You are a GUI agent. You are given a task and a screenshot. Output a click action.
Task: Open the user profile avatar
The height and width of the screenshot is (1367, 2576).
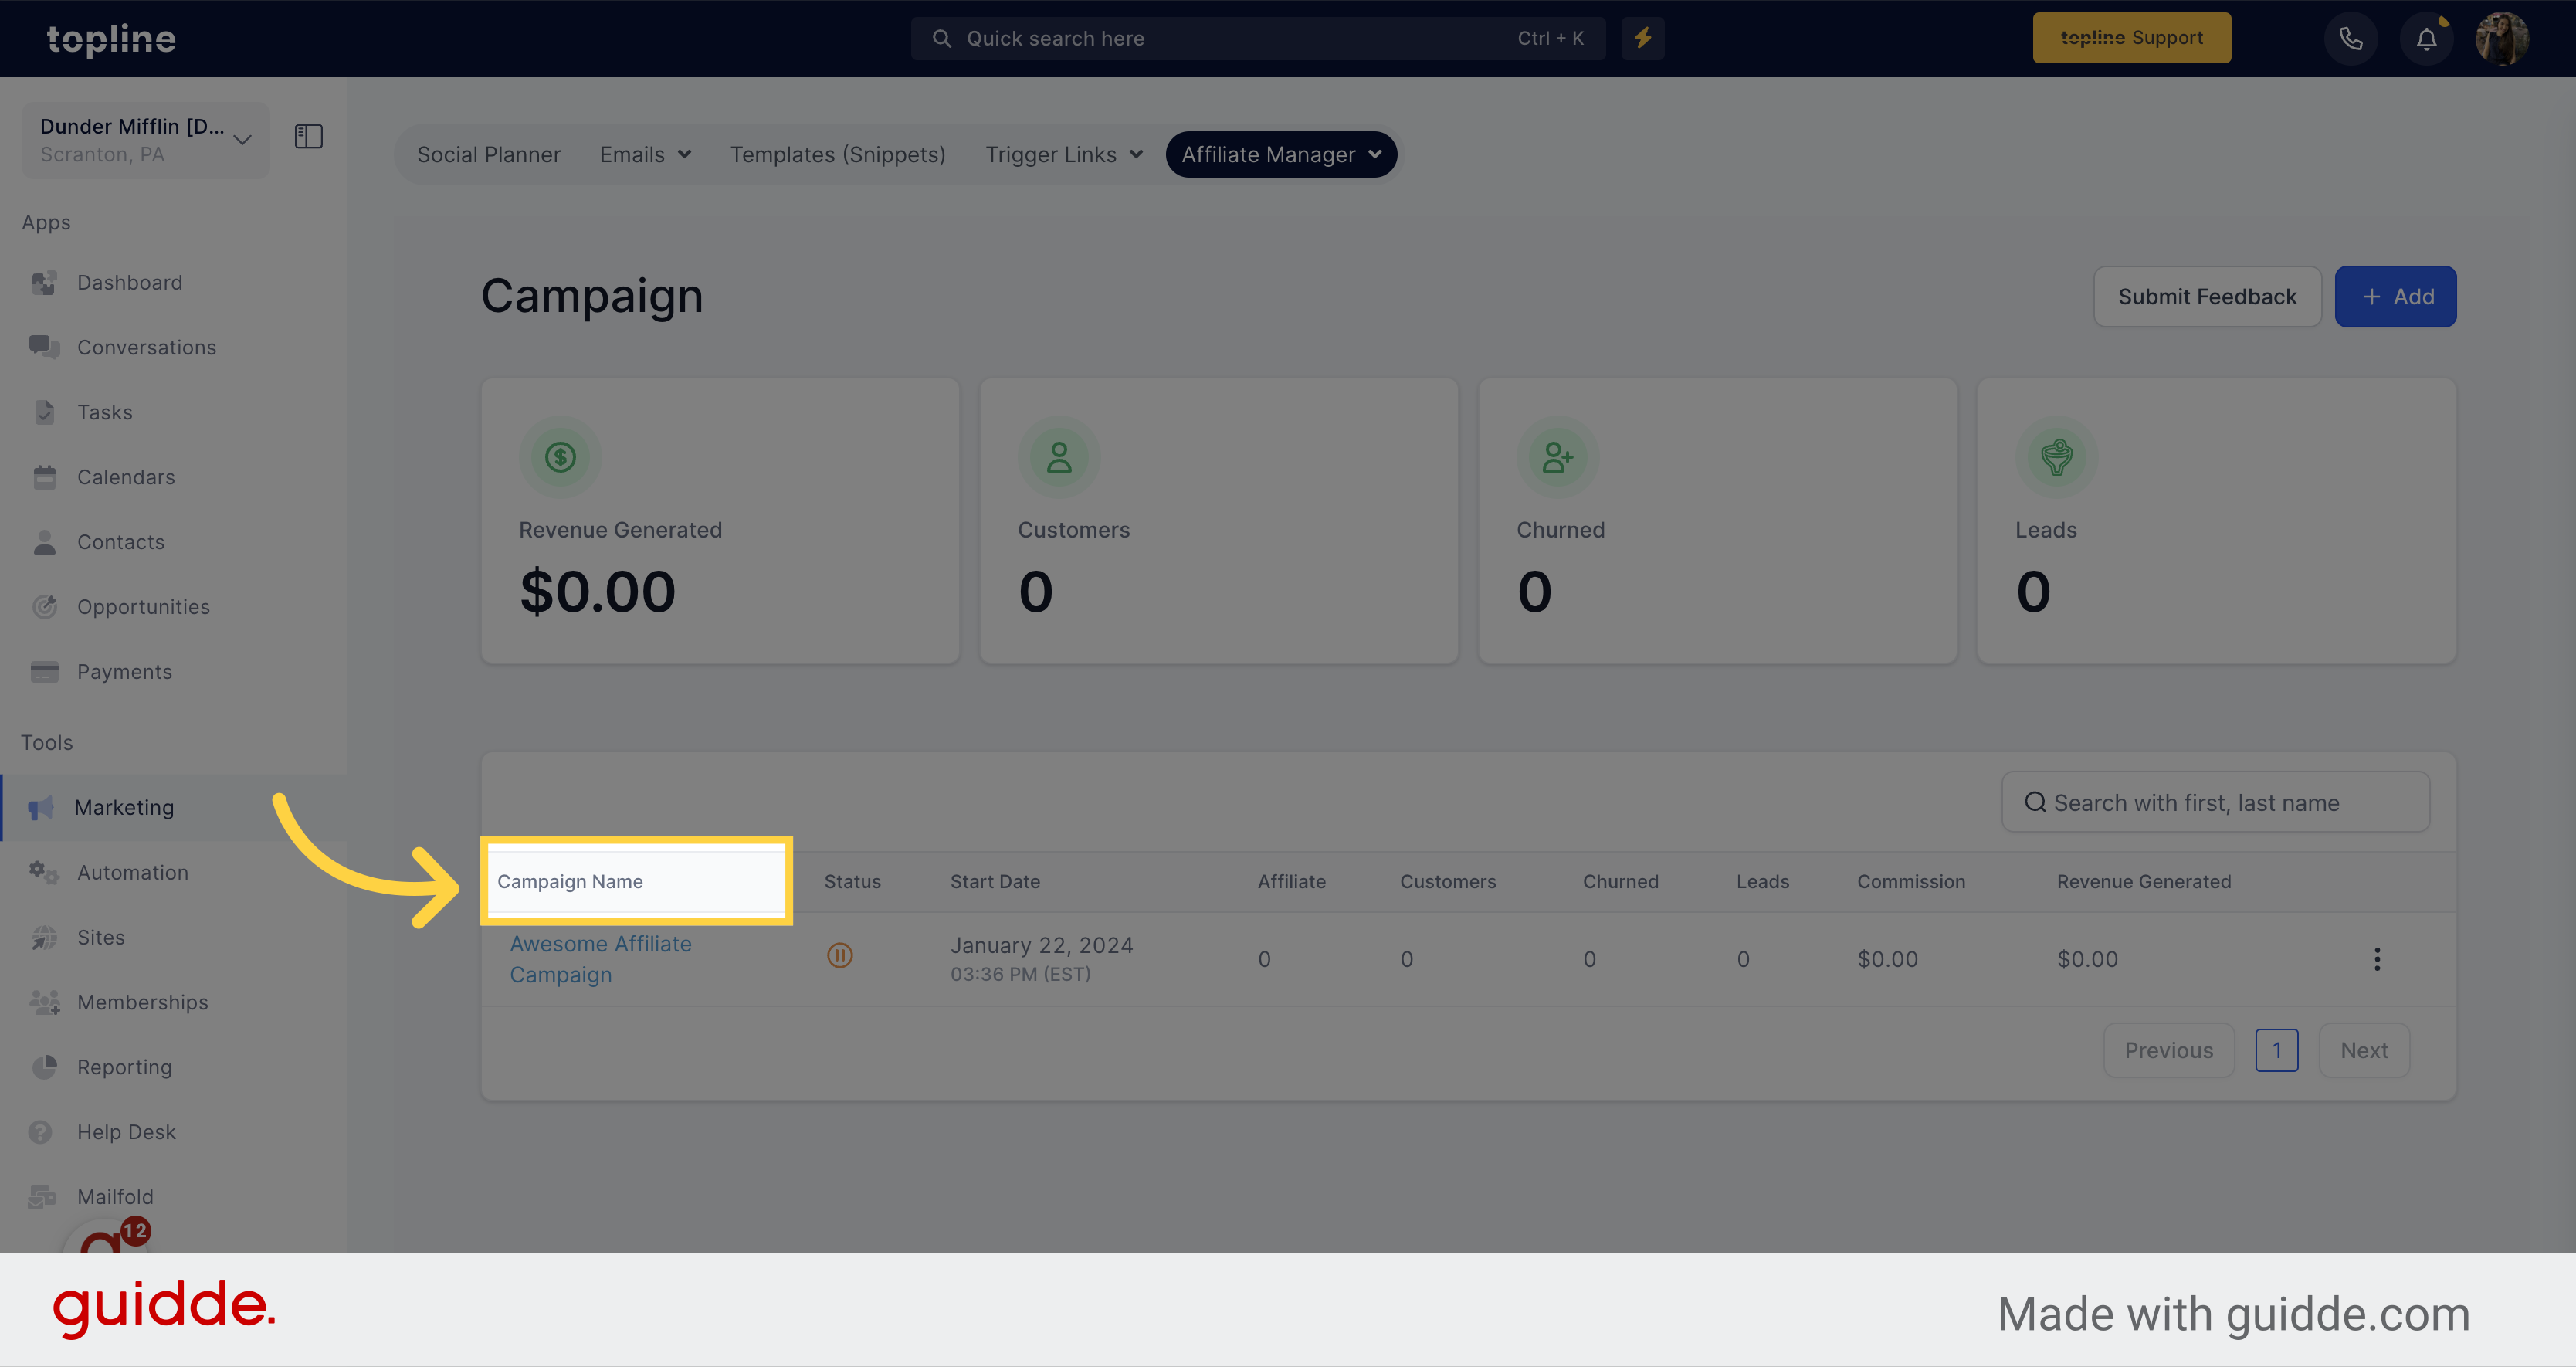[x=2502, y=39]
